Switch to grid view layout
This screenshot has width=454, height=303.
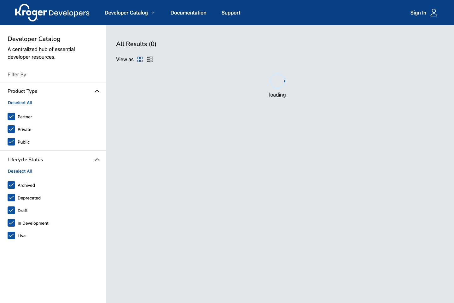point(140,59)
